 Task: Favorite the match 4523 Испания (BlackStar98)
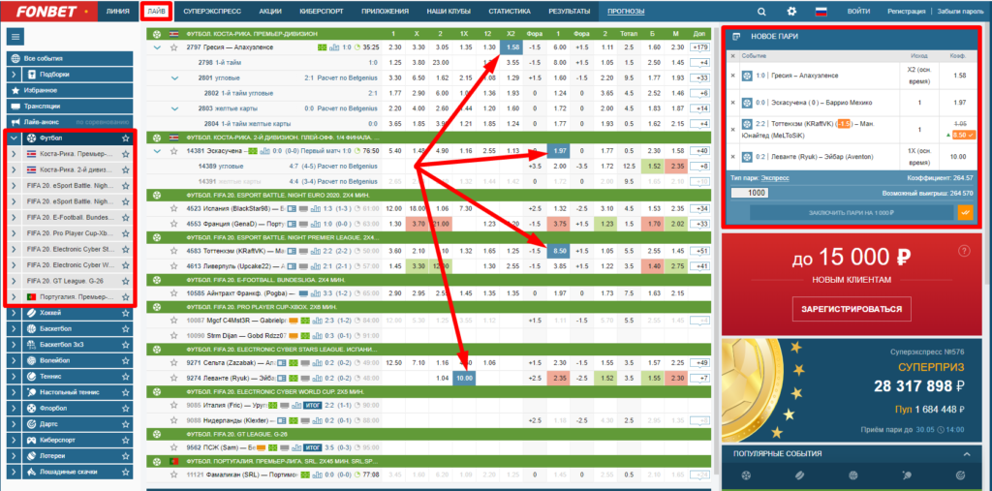[173, 208]
